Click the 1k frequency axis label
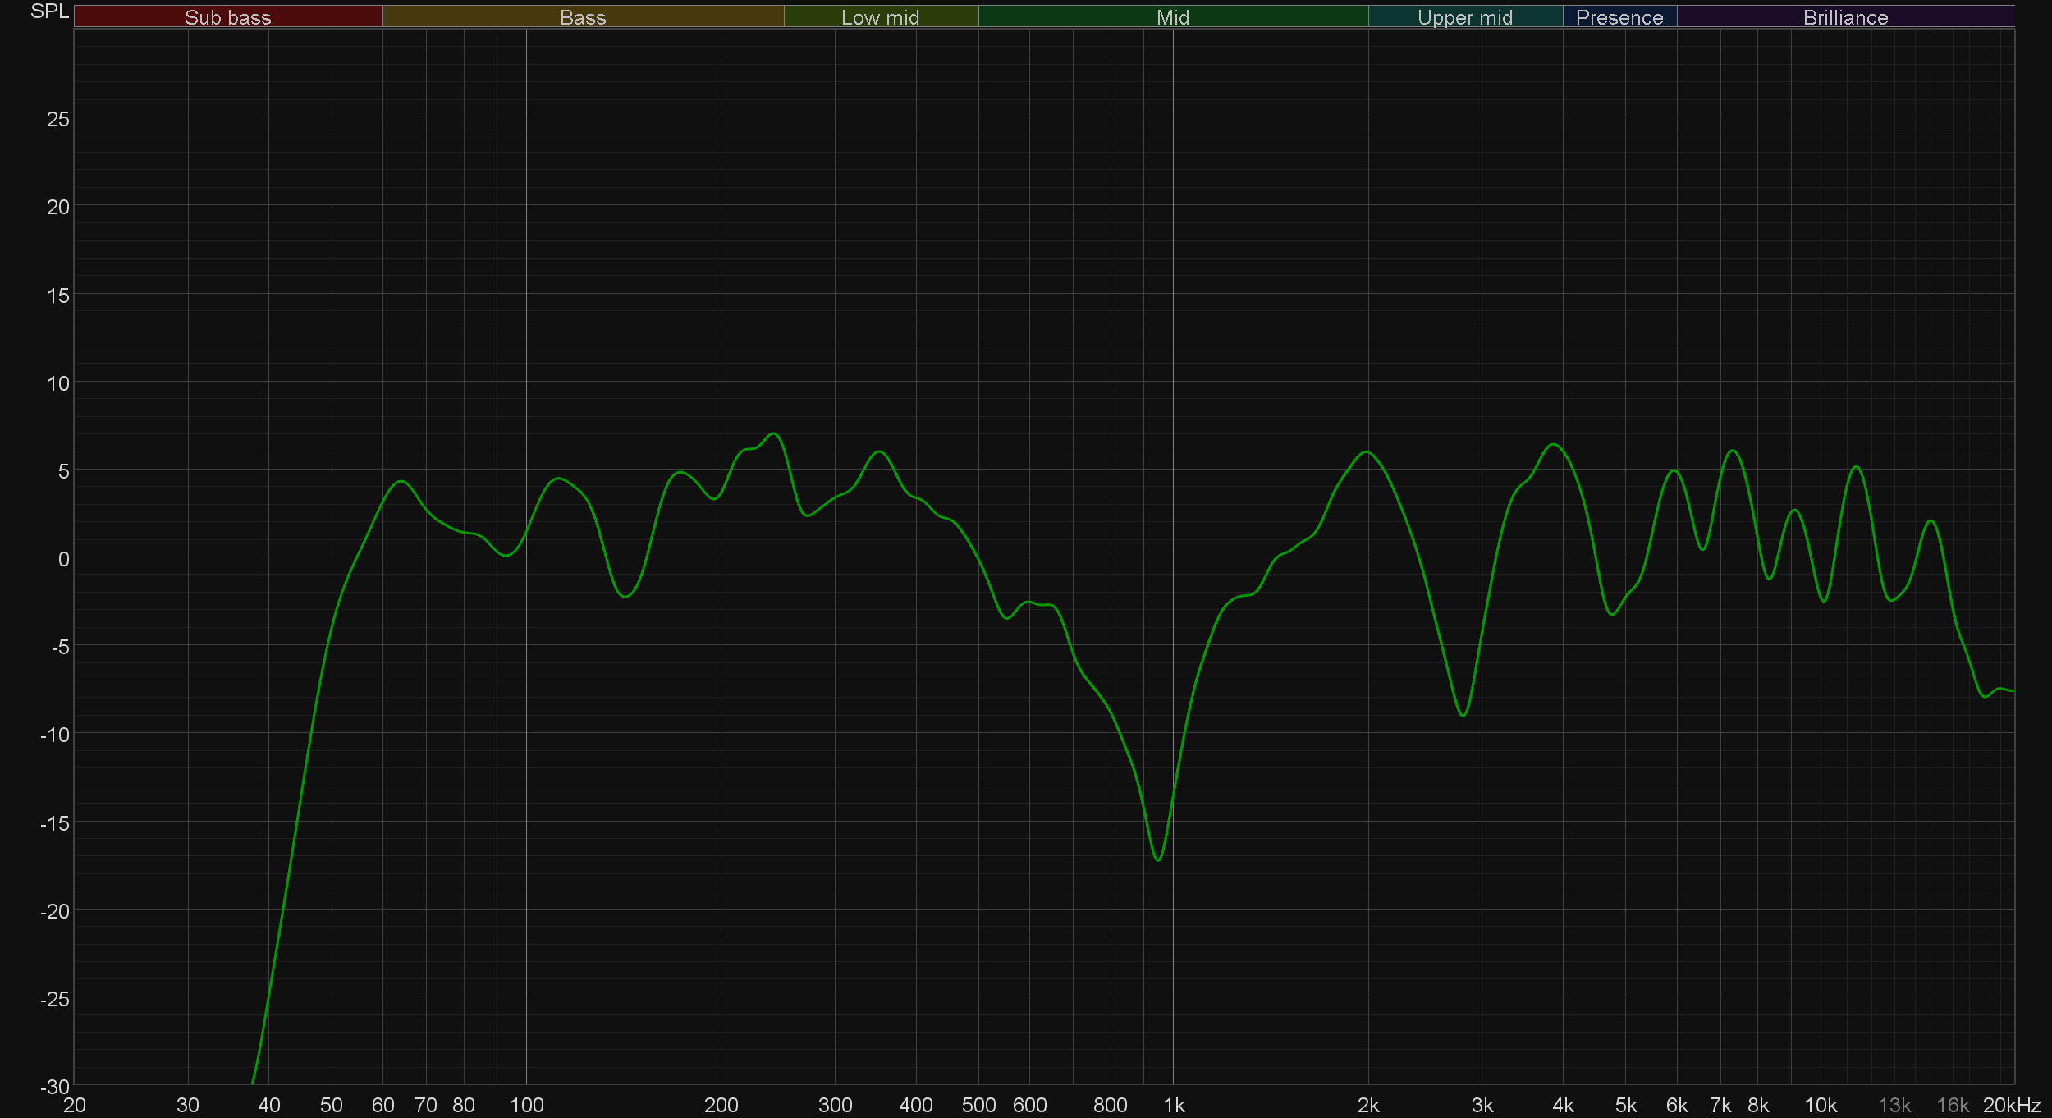 coord(1174,1105)
